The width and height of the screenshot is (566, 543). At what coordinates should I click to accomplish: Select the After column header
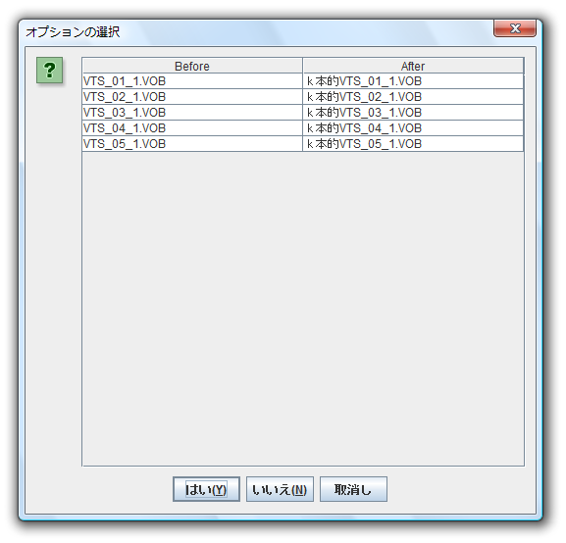point(413,66)
